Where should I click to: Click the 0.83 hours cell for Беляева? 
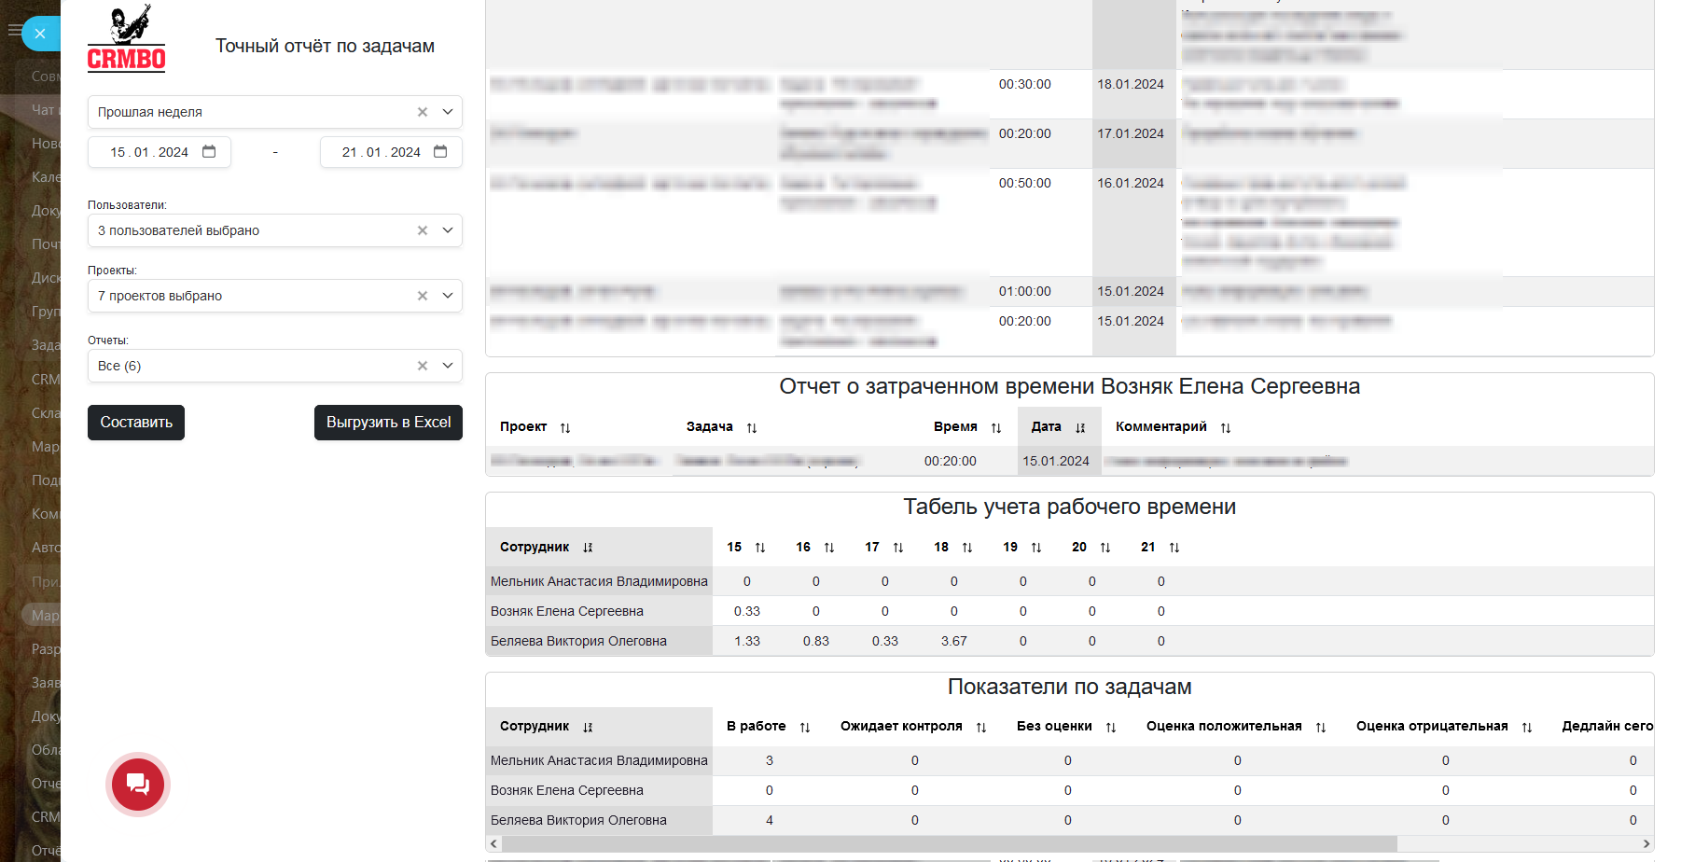[816, 641]
